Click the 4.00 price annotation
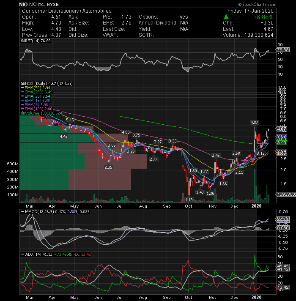 [x=126, y=132]
